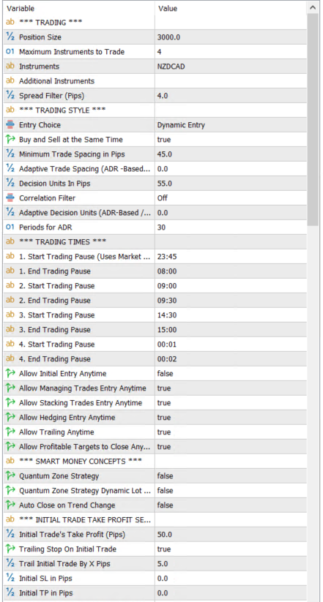Select the Decision Units In Pips row label
Viewport: 323px width, 602px height.
coord(55,184)
